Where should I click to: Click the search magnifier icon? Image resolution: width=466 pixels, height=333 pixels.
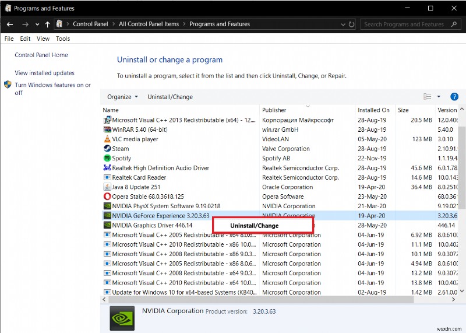coord(454,24)
